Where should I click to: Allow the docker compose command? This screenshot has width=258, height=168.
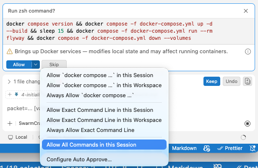click(19, 65)
